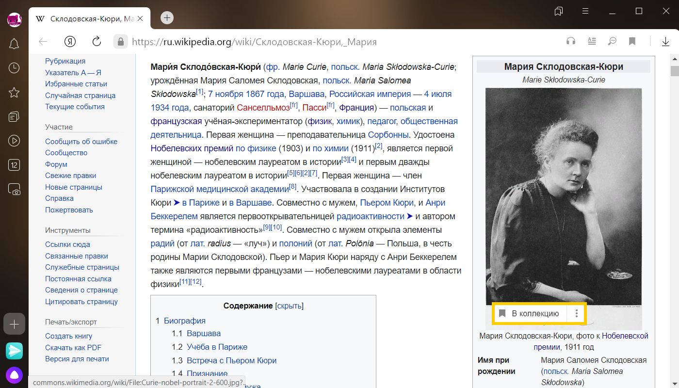This screenshot has height=388, width=679.
Task: Click the 'В коллекцию' button
Action: click(x=530, y=313)
